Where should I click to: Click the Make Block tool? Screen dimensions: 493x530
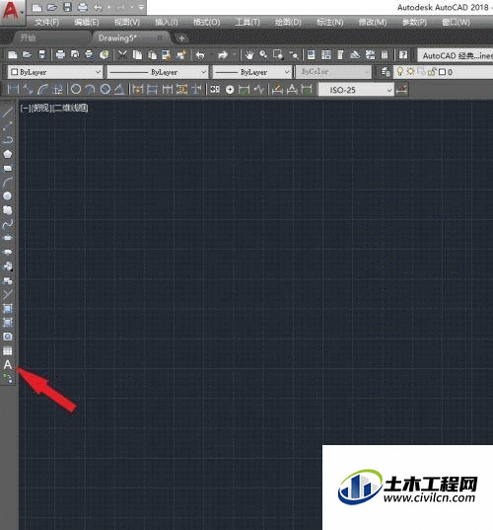click(x=8, y=280)
